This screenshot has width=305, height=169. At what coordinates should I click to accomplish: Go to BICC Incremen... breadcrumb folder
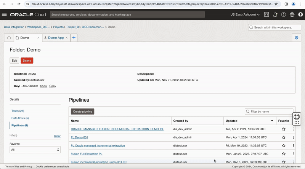93,27
